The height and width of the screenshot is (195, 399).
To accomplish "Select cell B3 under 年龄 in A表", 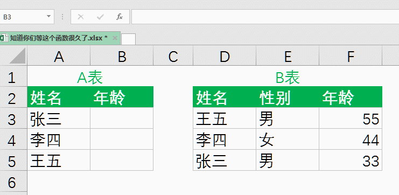I will [x=122, y=118].
